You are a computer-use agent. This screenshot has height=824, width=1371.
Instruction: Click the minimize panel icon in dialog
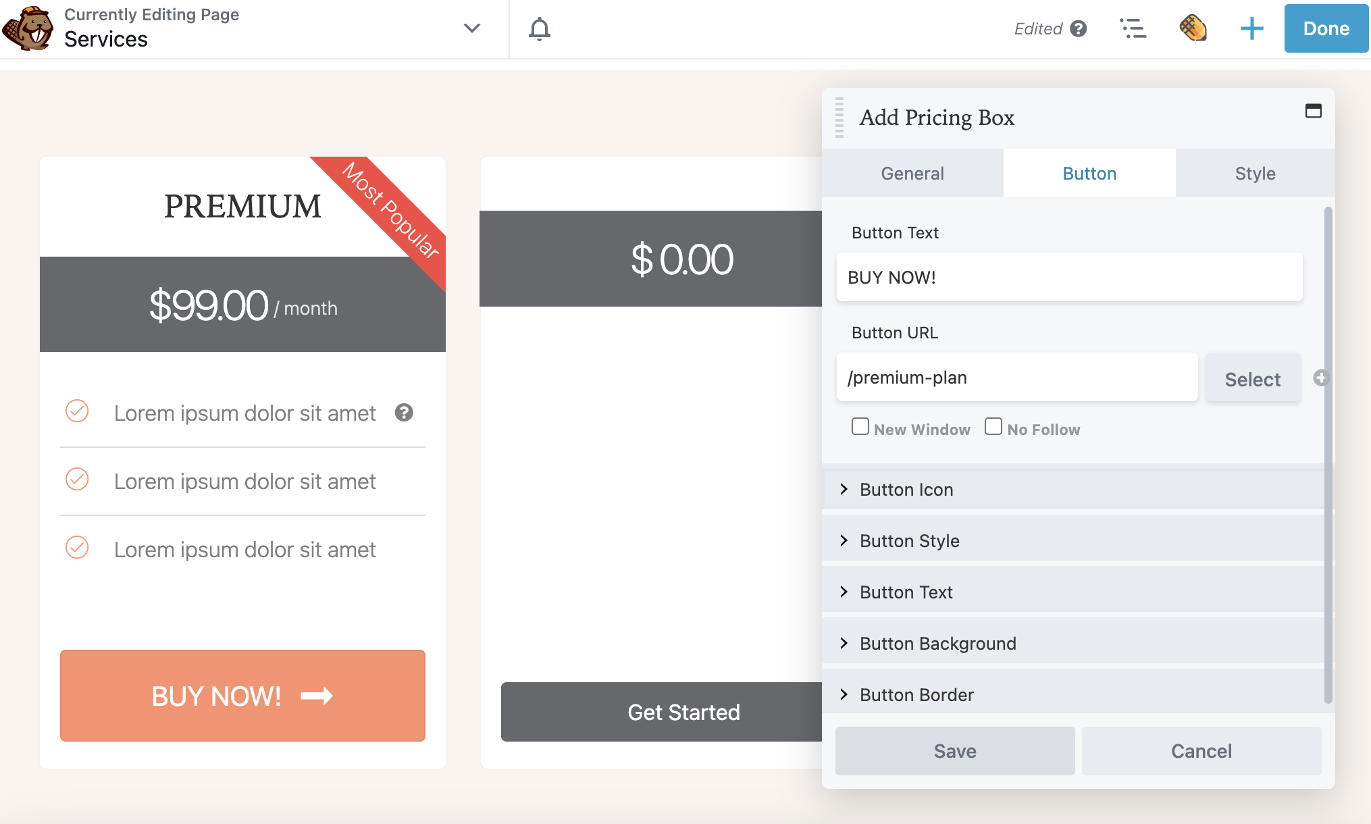(x=1313, y=111)
